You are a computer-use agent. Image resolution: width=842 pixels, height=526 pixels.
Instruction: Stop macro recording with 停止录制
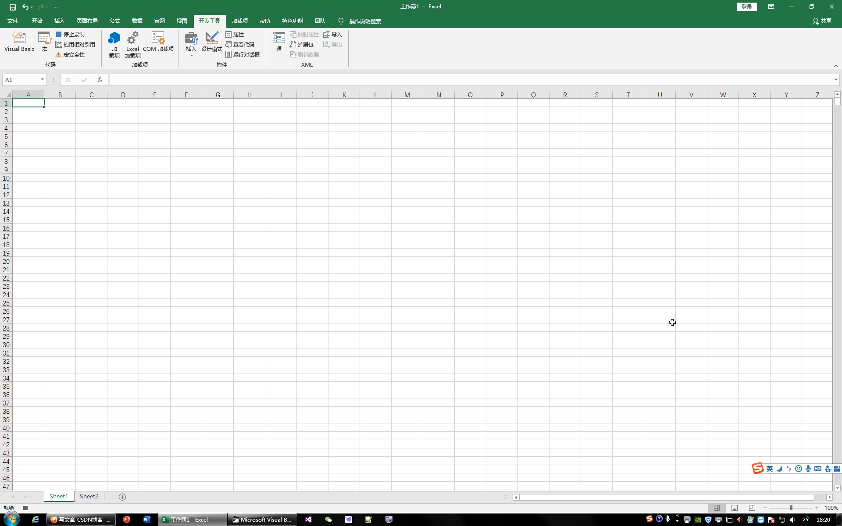click(70, 35)
